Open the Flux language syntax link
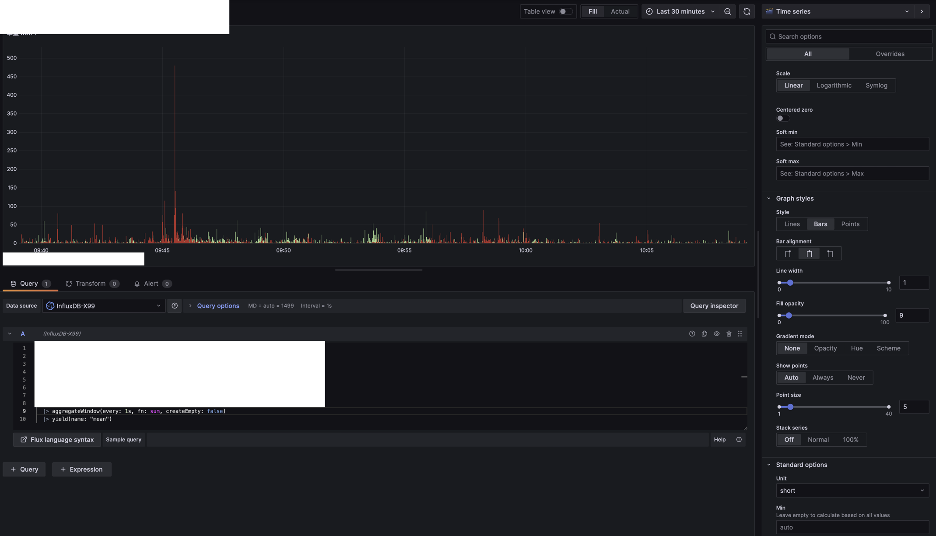Image resolution: width=936 pixels, height=536 pixels. pos(56,439)
